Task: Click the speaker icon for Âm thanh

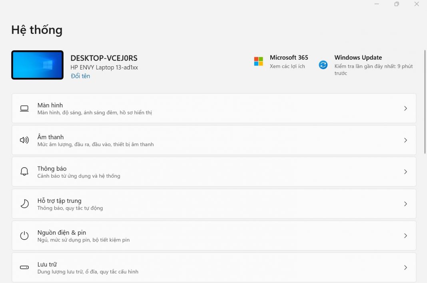Action: pos(24,140)
